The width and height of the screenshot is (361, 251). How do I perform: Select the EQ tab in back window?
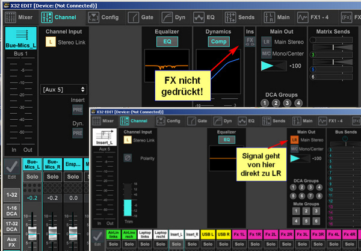204,17
